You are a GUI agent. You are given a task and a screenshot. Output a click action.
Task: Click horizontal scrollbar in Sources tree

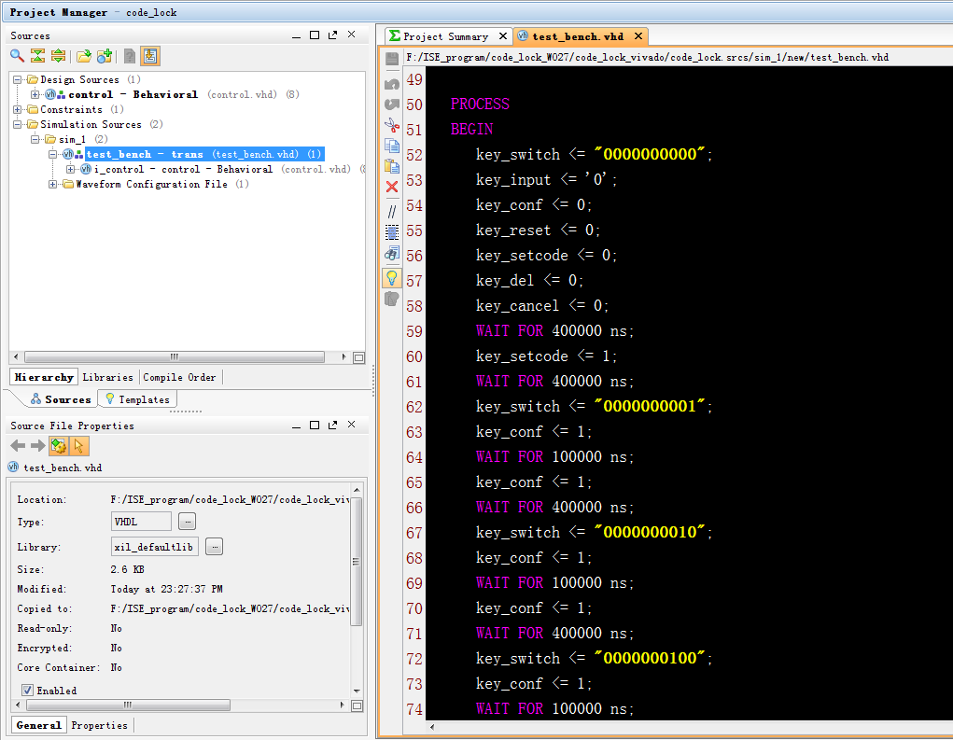coord(173,357)
